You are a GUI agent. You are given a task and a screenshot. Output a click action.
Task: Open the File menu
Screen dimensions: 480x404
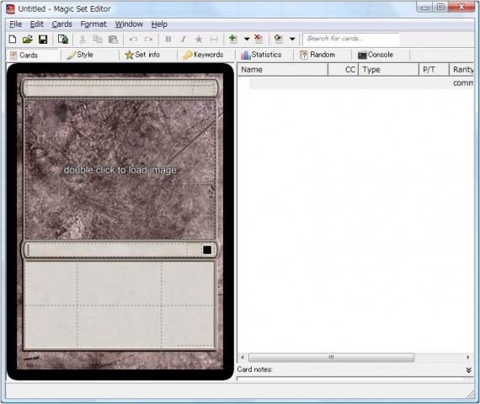(x=16, y=24)
